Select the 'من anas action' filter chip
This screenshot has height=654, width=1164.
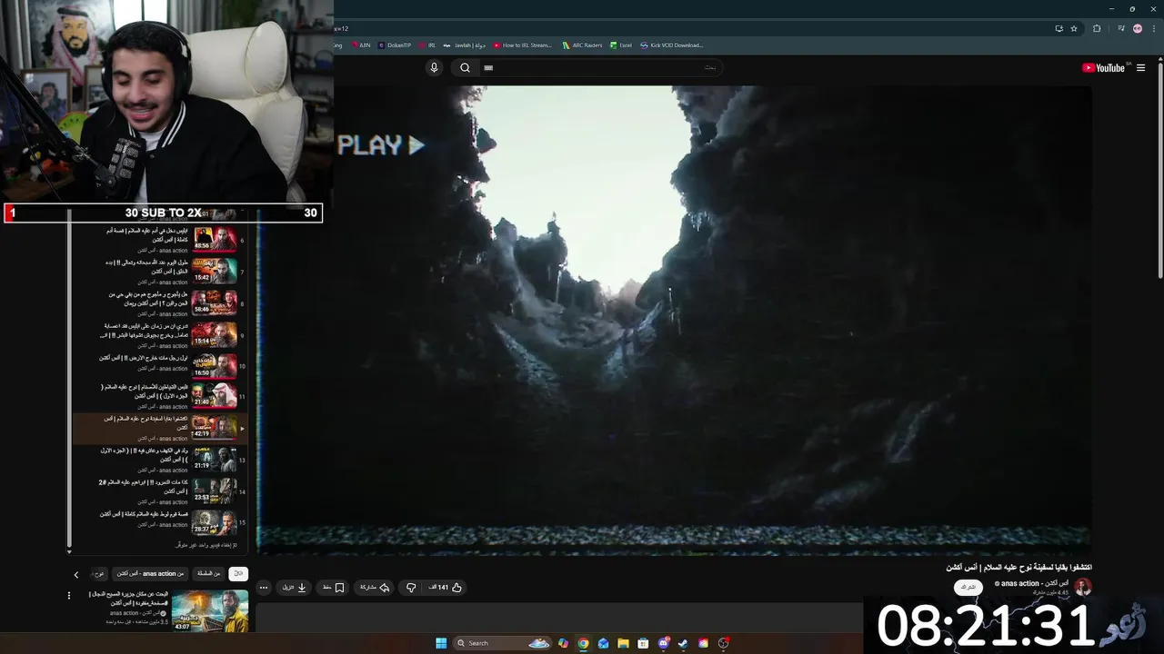tap(151, 574)
